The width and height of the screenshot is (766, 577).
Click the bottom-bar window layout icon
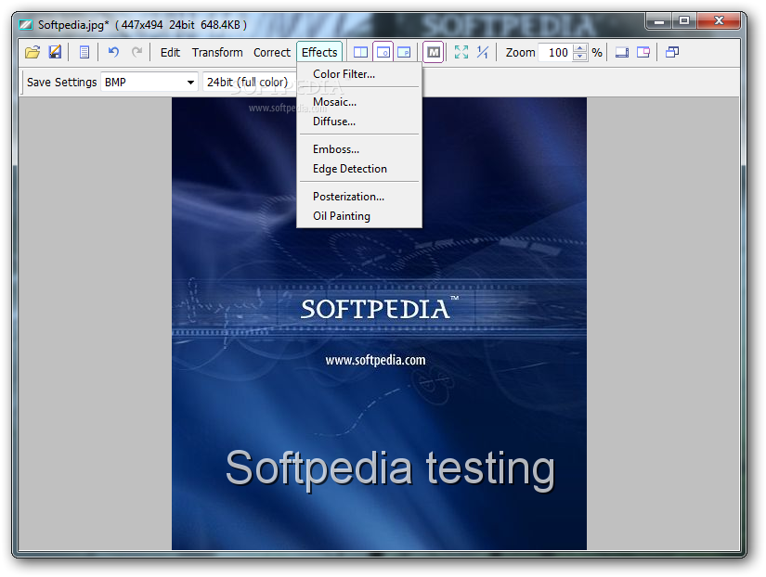(x=622, y=52)
